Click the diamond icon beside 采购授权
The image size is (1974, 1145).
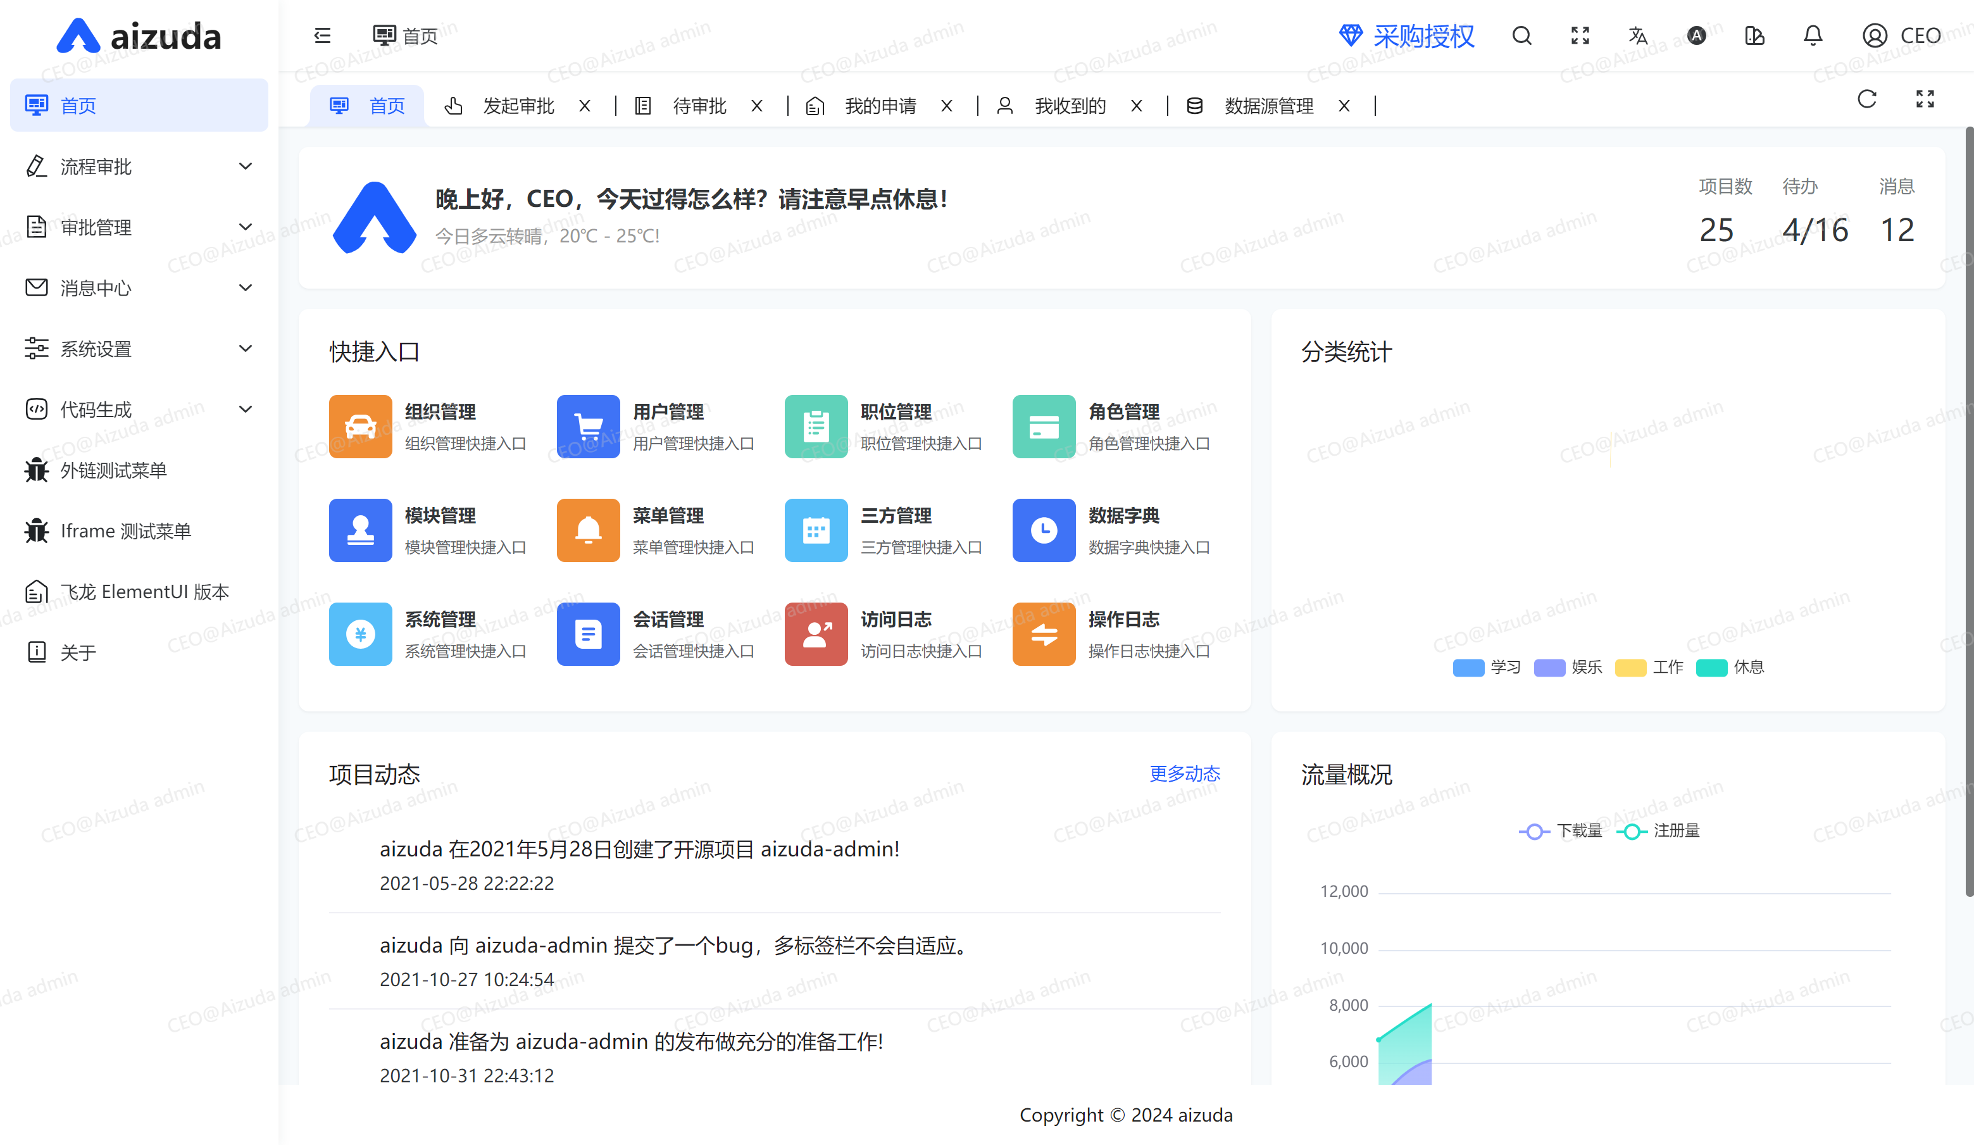(x=1351, y=35)
